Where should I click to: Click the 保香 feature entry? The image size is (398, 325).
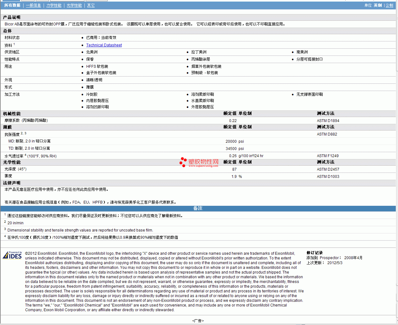pos(90,59)
